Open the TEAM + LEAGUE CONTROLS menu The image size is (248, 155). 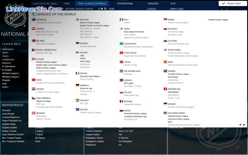pyautogui.click(x=92, y=4)
